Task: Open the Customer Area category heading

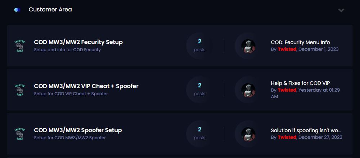Action: 50,10
